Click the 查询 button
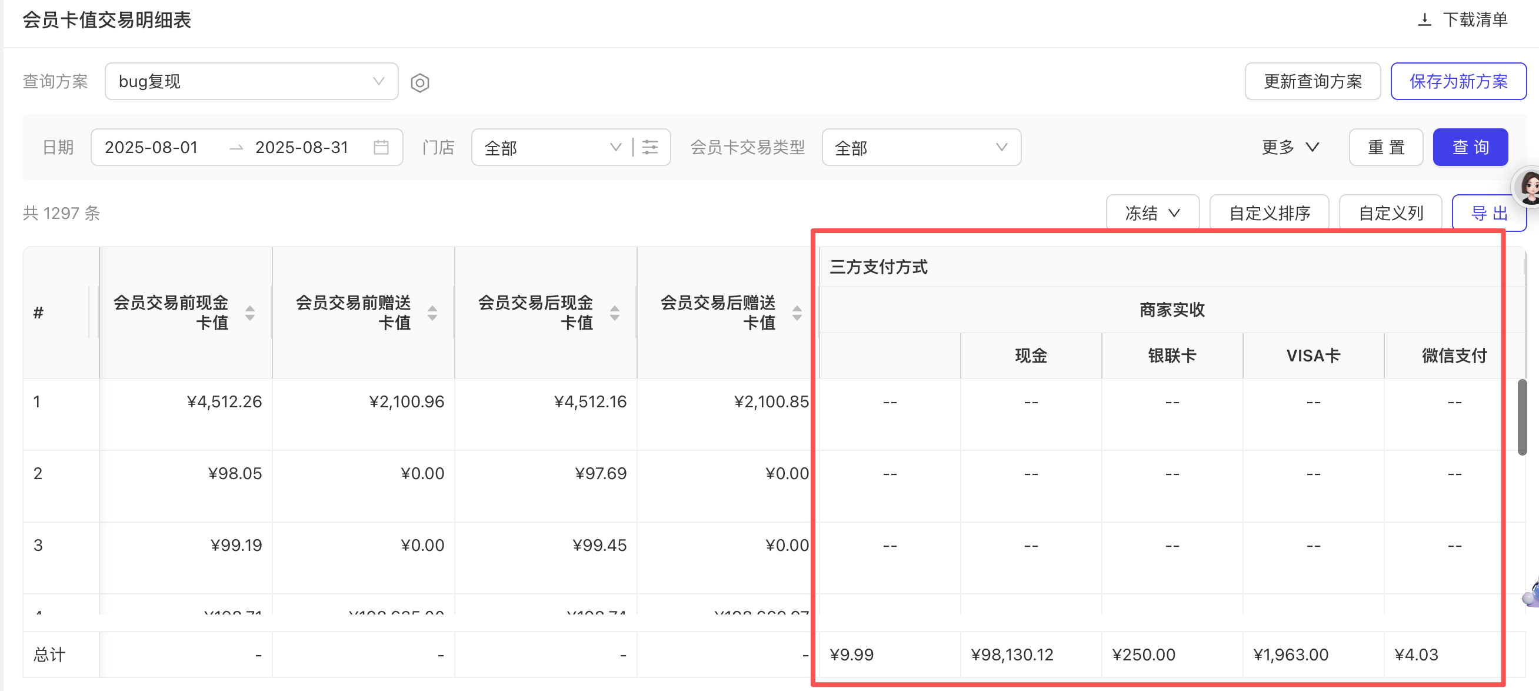 point(1470,147)
